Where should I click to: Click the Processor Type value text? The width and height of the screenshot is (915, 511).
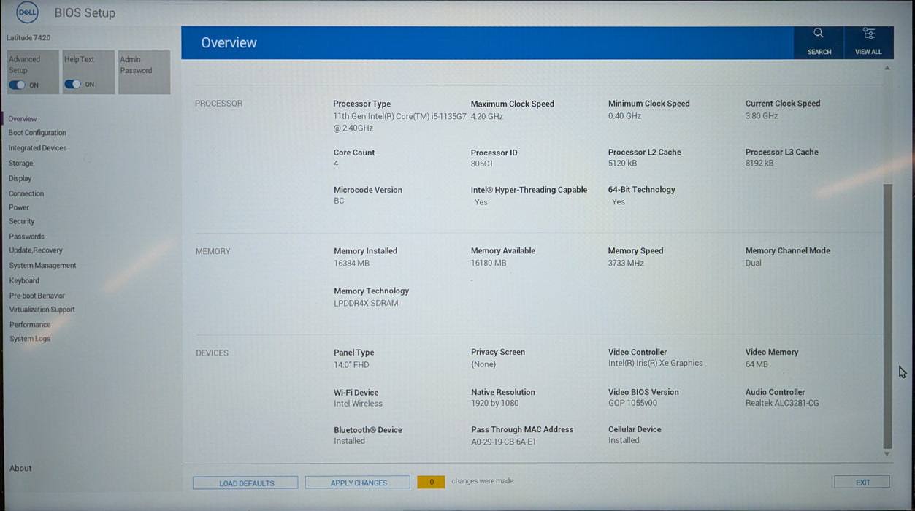pos(399,122)
